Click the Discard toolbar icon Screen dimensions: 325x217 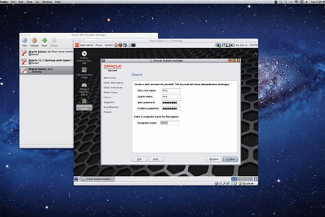pos(54,41)
